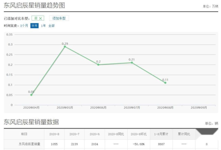
Task: Click the 累计同比 column header
Action: 184,134
